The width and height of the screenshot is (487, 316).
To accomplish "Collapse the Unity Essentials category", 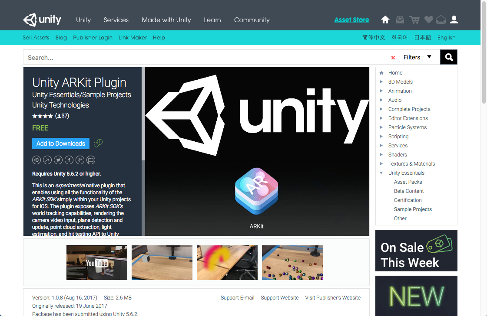I will [381, 173].
